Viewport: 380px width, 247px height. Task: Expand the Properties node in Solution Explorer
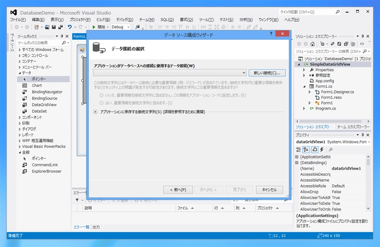coord(304,70)
